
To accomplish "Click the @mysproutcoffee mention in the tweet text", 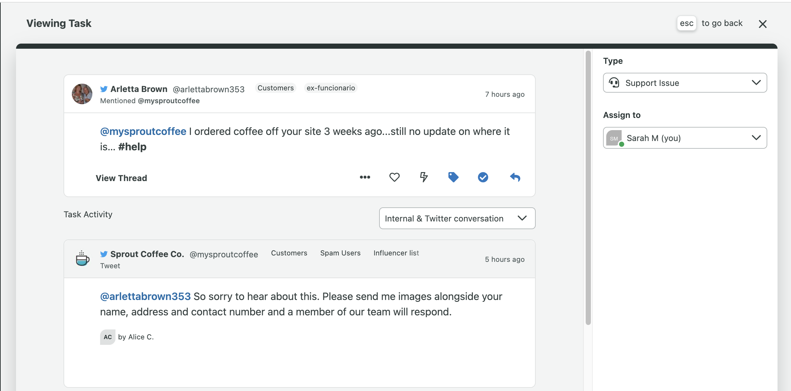I will click(143, 131).
